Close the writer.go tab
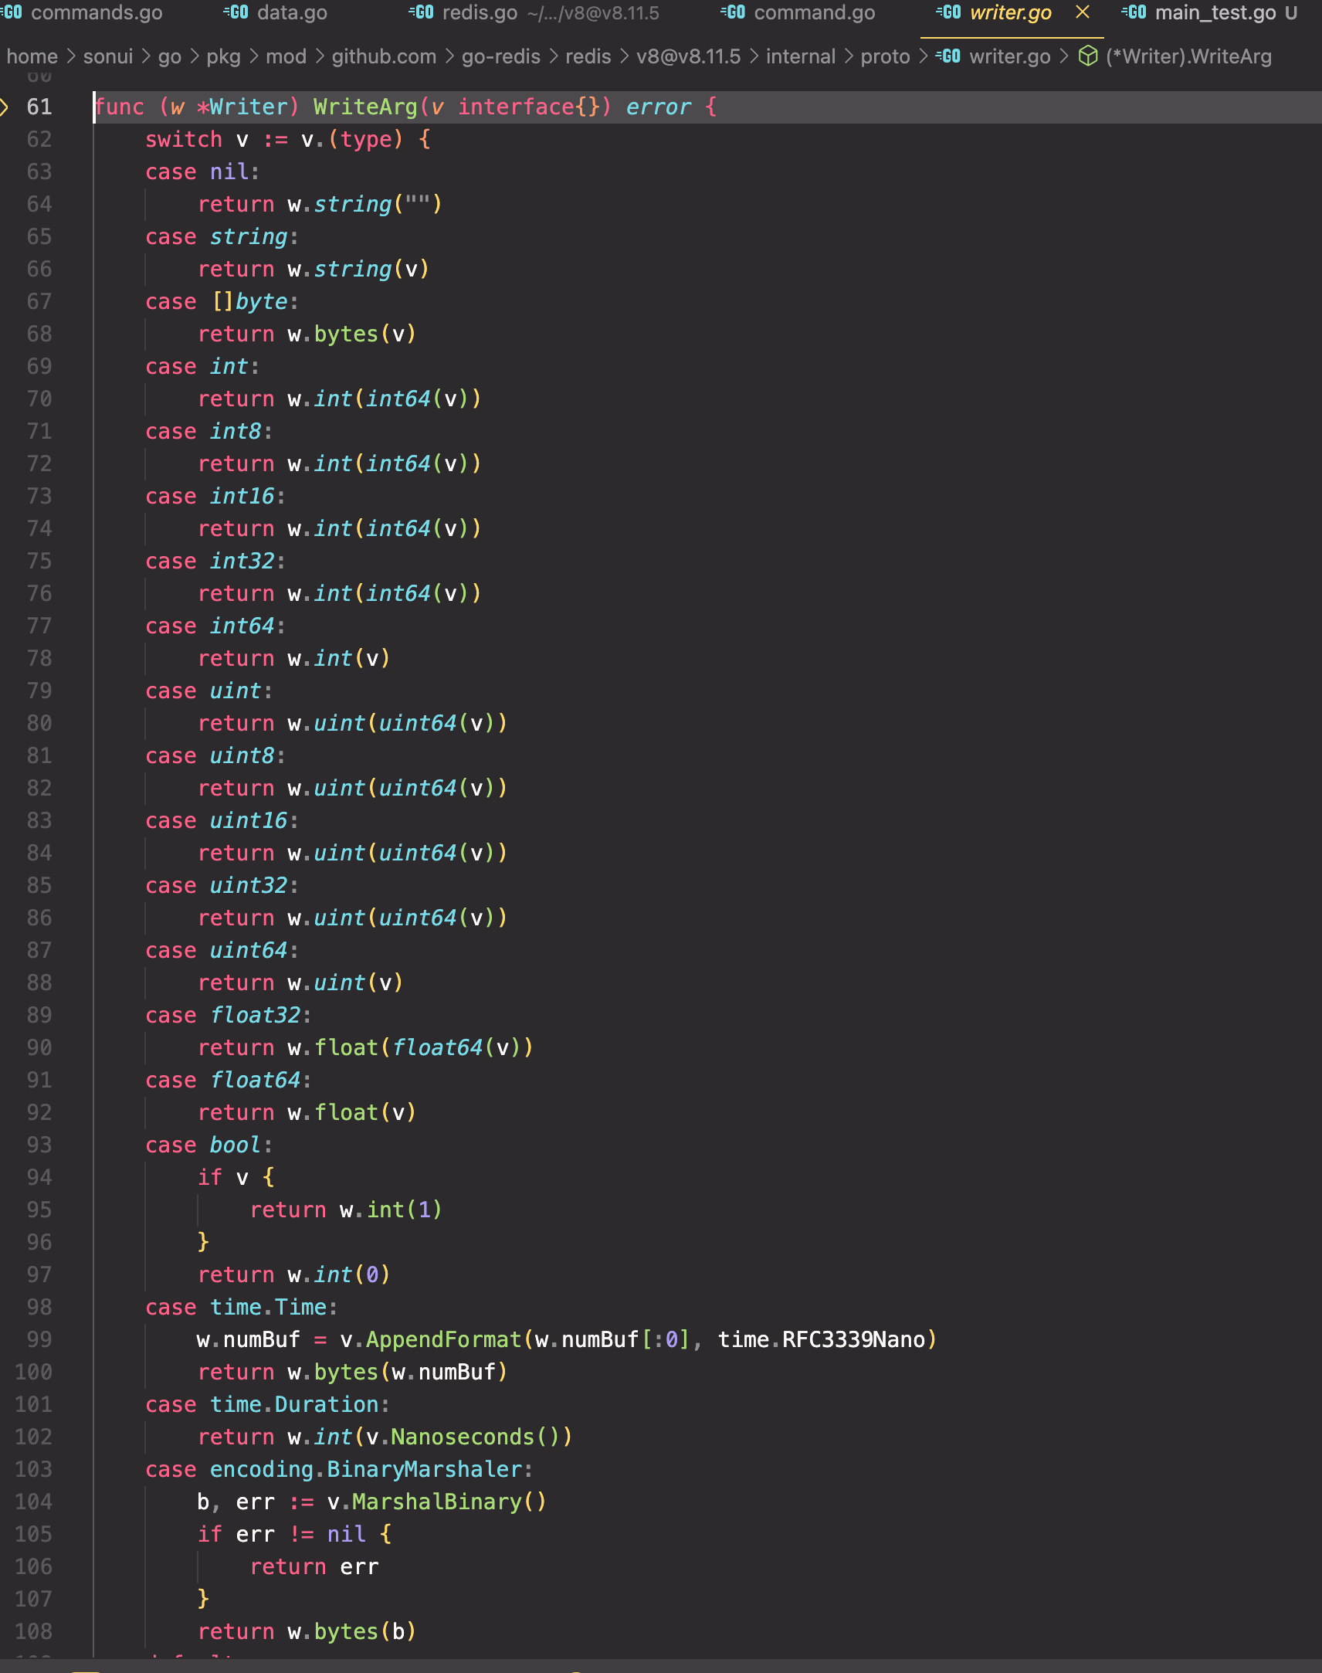Screen dimensions: 1322x1673 [1081, 12]
